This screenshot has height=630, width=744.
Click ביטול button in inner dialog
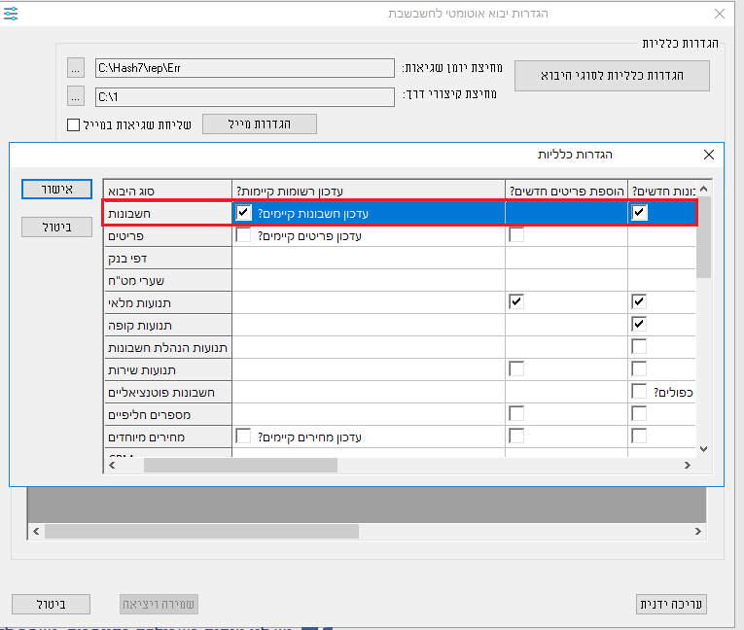tap(57, 227)
